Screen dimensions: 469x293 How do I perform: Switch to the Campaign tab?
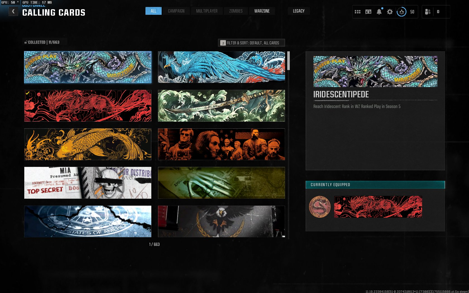pos(176,11)
